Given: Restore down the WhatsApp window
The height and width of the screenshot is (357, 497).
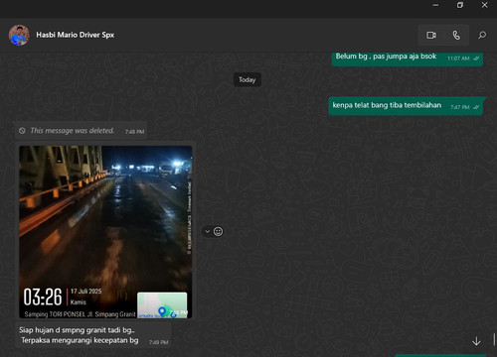Looking at the screenshot, I should (x=460, y=5).
